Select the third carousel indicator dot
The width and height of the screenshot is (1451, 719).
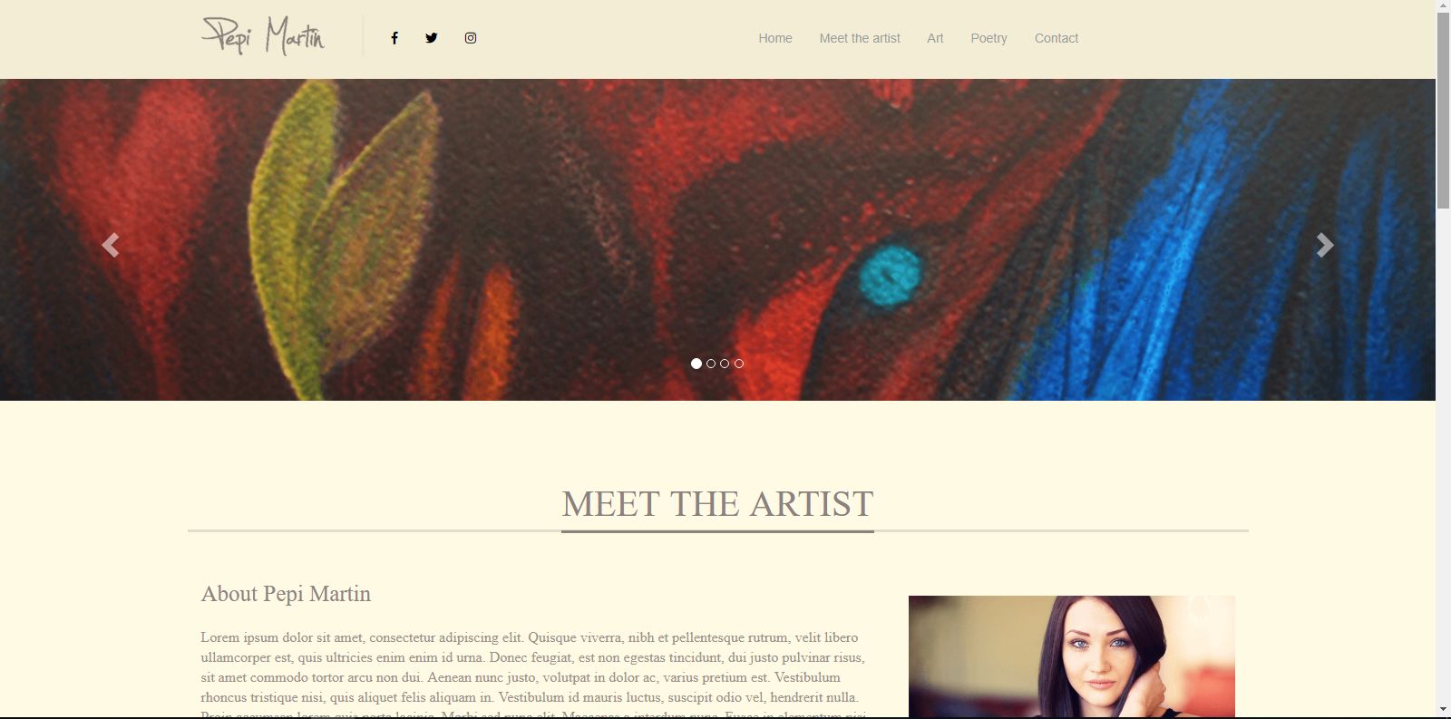pos(725,364)
